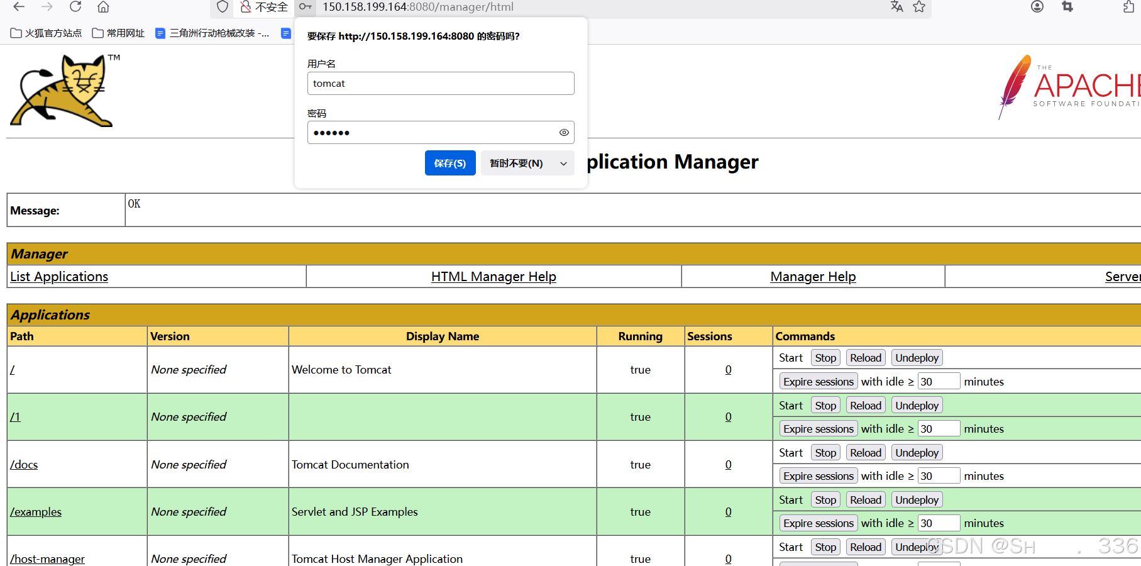Screen dimensions: 1141x566
Task: Undeploy the Servlet and JSP Examples application
Action: coord(917,500)
